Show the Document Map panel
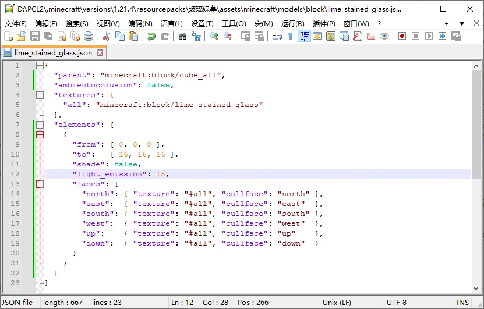484x309 pixels. [x=331, y=37]
